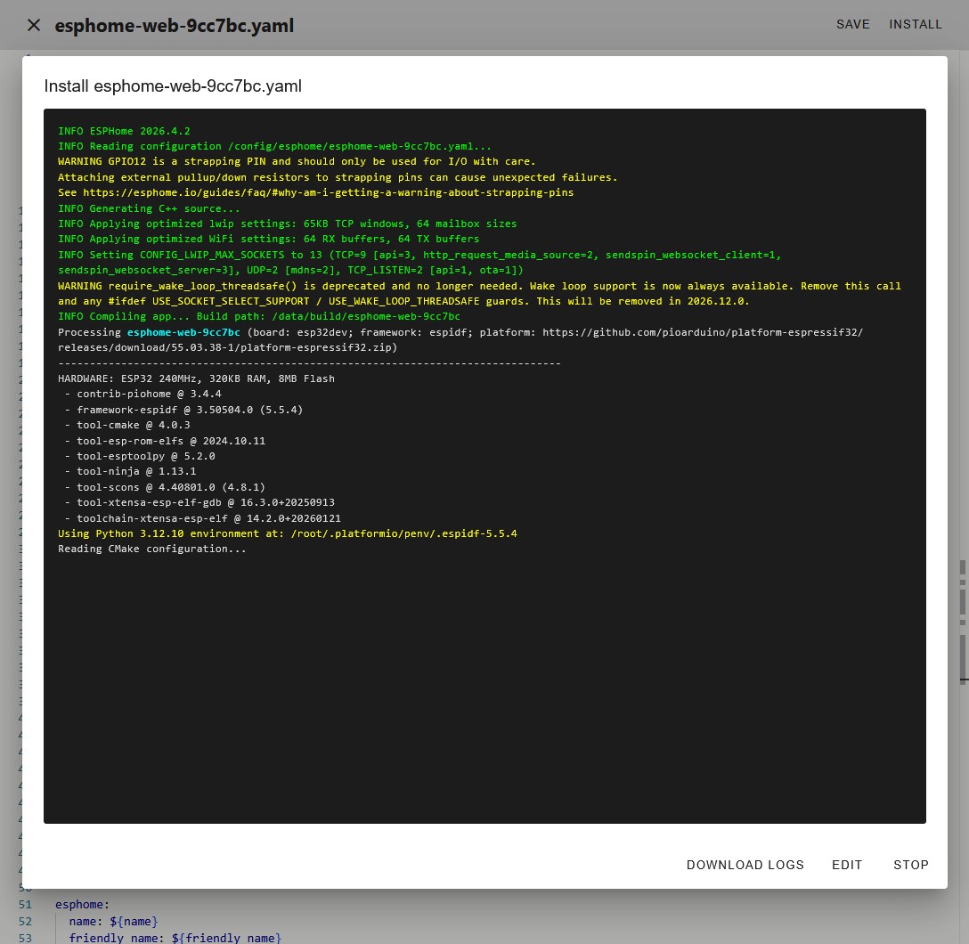The image size is (969, 944).
Task: Select the 'optimized WiFi settings' log line
Action: (x=268, y=239)
